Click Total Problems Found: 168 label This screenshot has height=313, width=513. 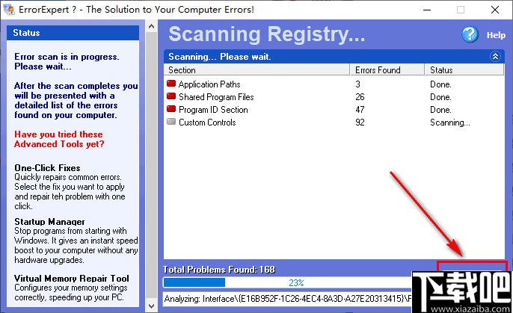coord(219,270)
